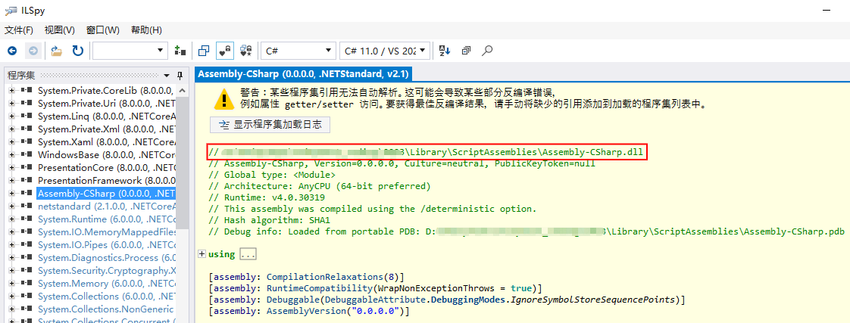Open the C# language dropdown
Screen dimensions: 850x323
pos(298,51)
